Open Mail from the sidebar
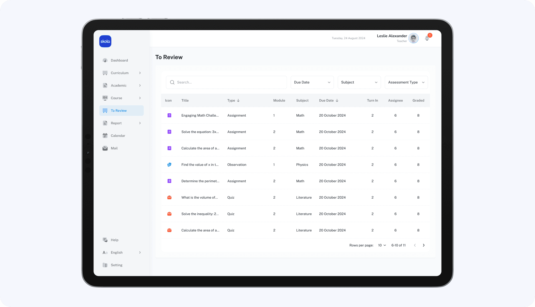 click(114, 148)
